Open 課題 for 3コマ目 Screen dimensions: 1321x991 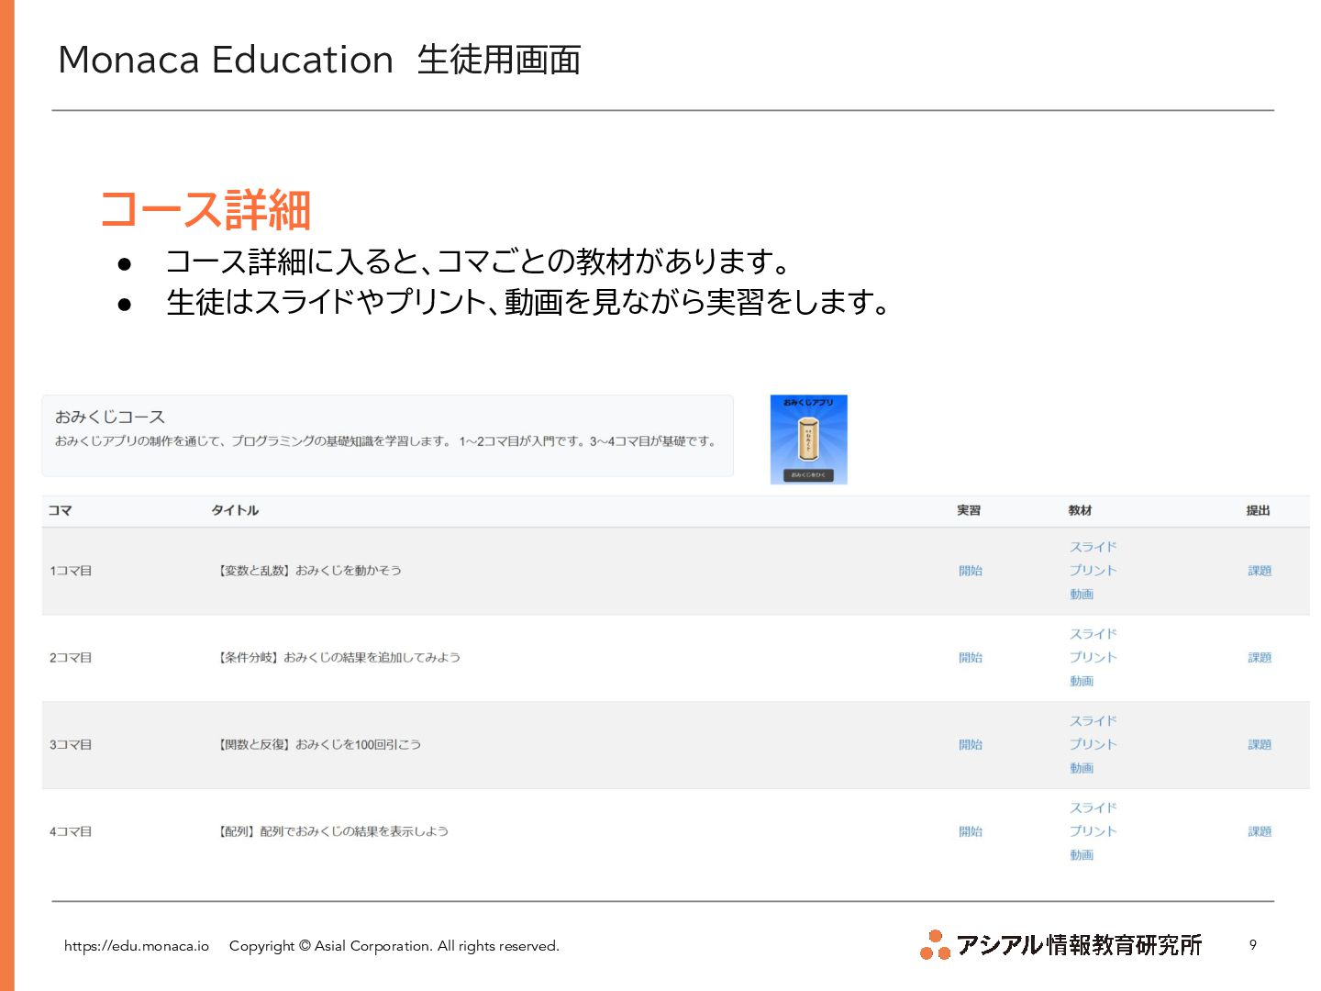pyautogui.click(x=1260, y=745)
